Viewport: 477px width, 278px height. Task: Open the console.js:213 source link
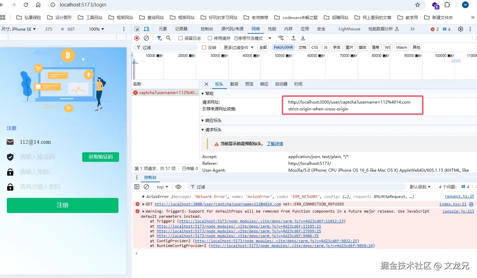[458, 211]
